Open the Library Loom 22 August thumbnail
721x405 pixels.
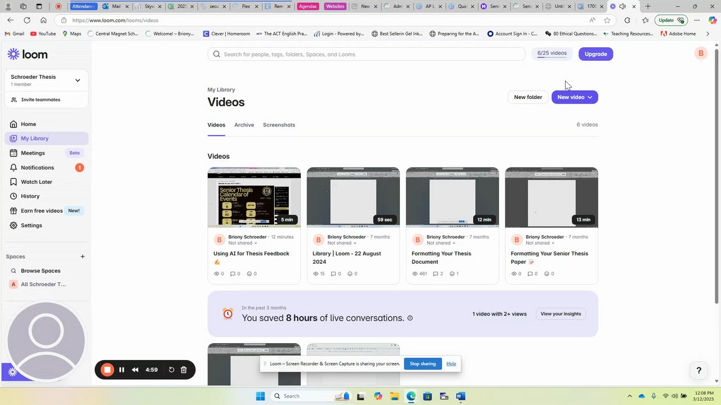[x=353, y=197]
